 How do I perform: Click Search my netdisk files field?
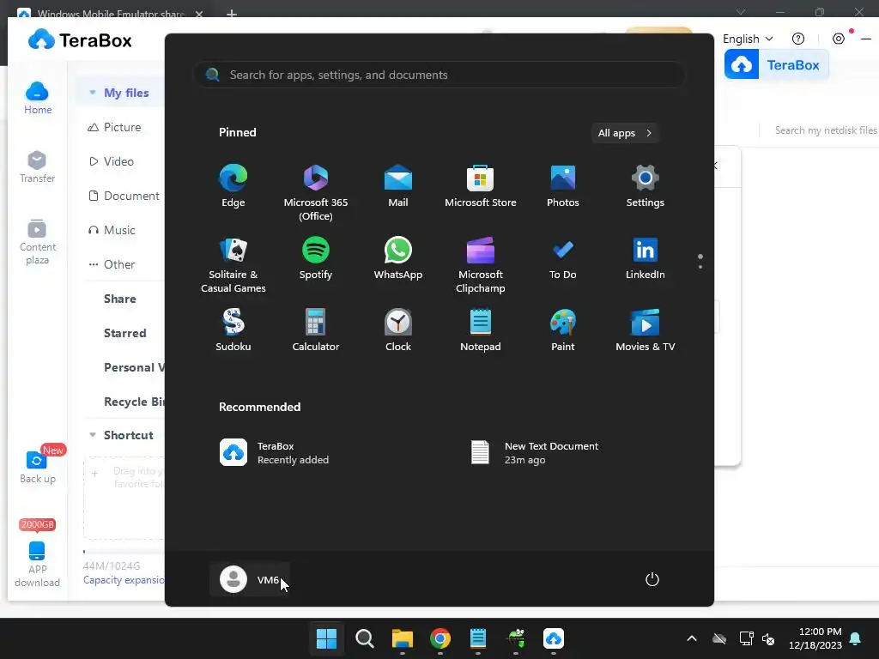pos(825,130)
